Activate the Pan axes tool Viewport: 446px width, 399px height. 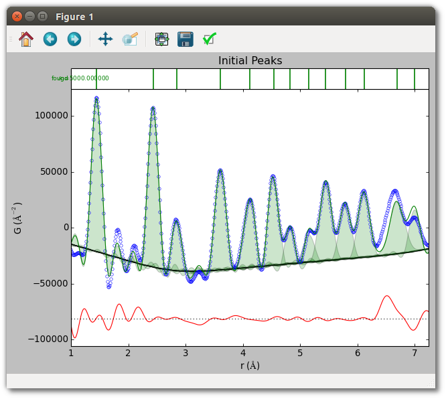pyautogui.click(x=105, y=39)
